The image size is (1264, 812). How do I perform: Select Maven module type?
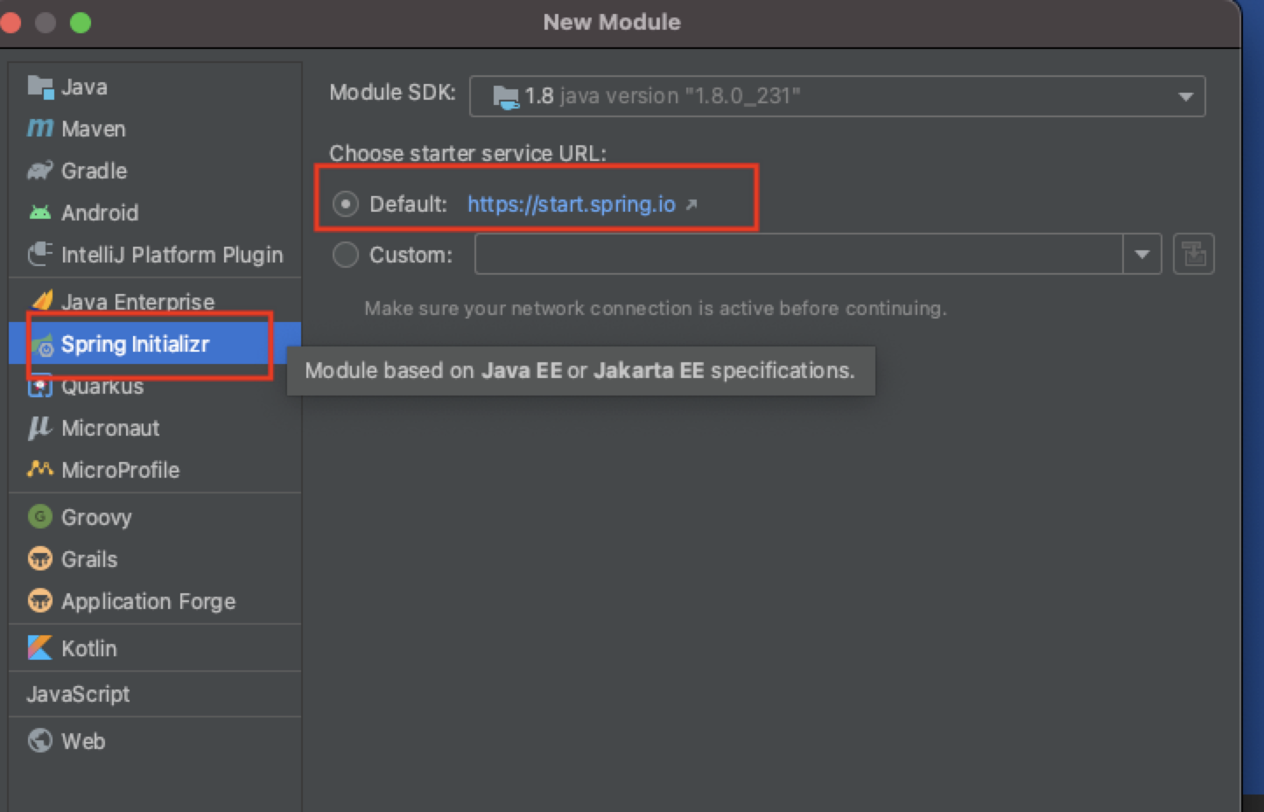tap(155, 129)
